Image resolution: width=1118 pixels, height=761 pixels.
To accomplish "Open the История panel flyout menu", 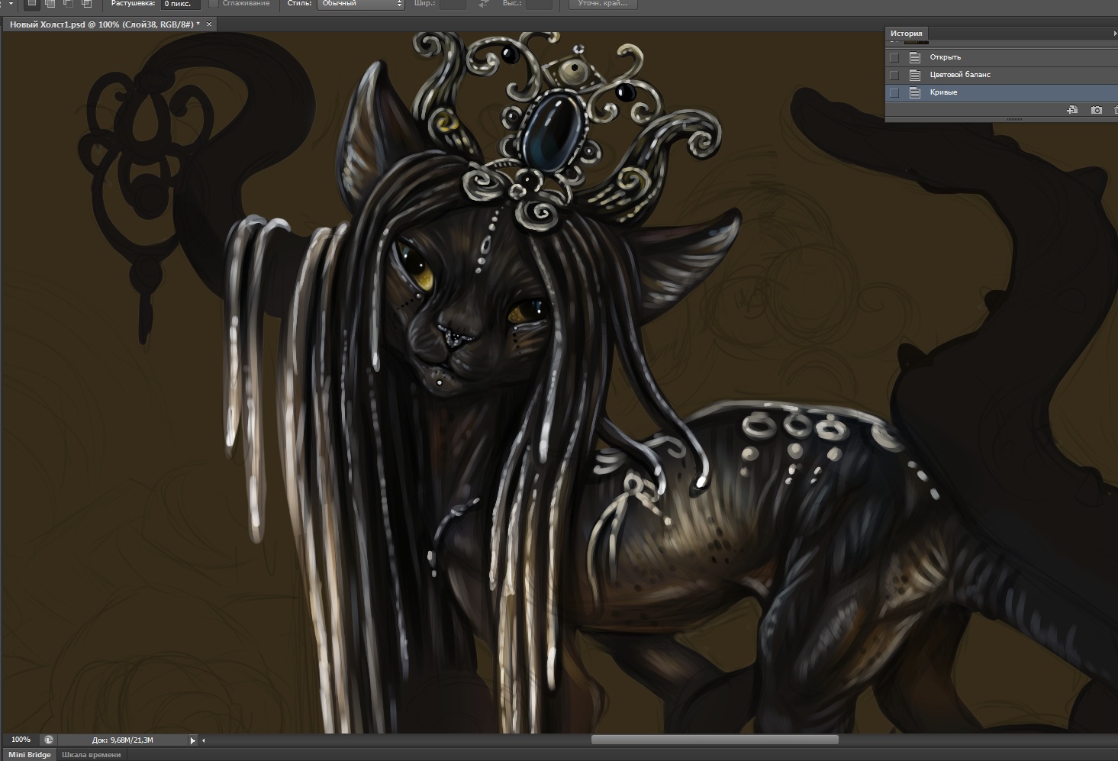I will (1114, 34).
